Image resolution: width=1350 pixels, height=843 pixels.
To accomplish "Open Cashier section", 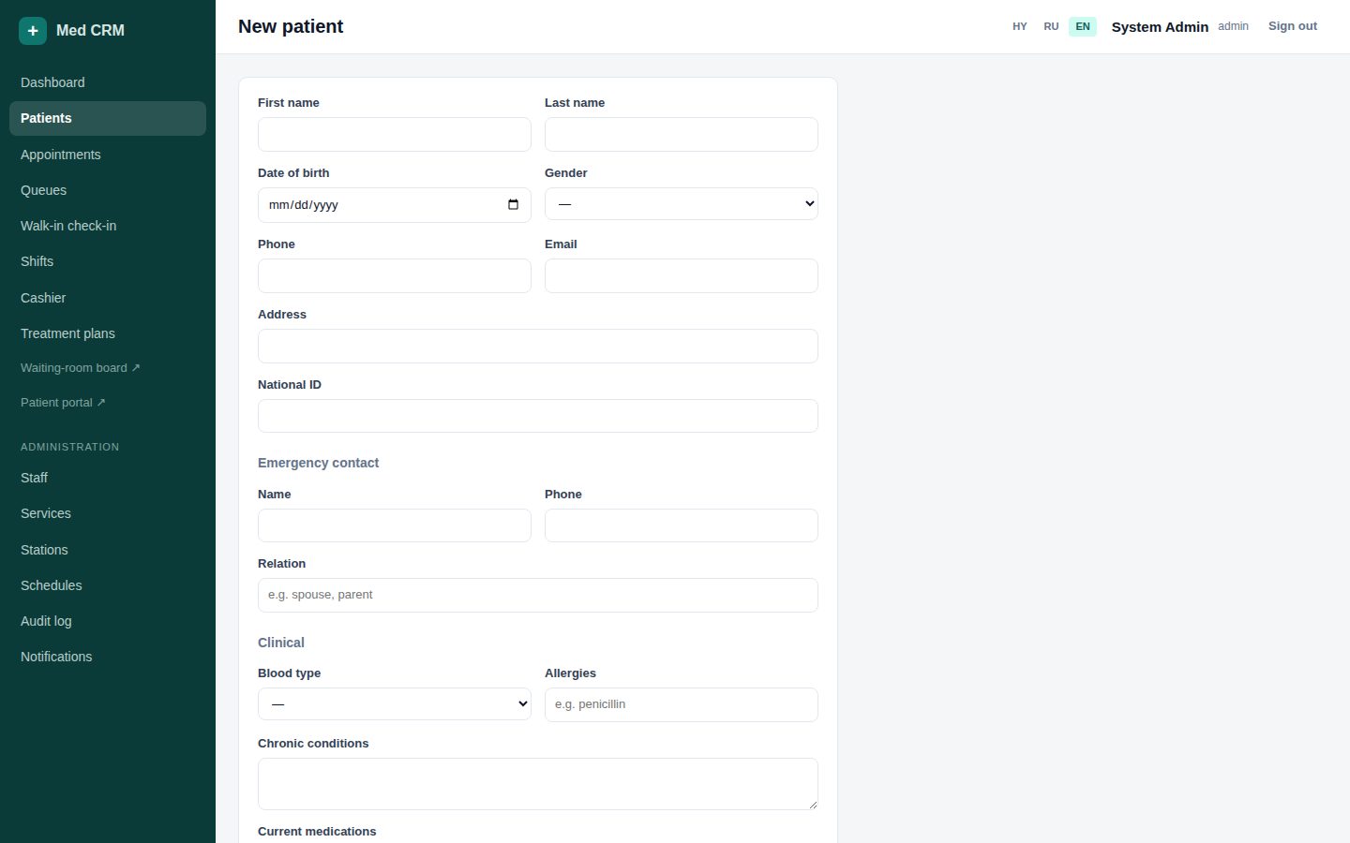I will (x=108, y=298).
